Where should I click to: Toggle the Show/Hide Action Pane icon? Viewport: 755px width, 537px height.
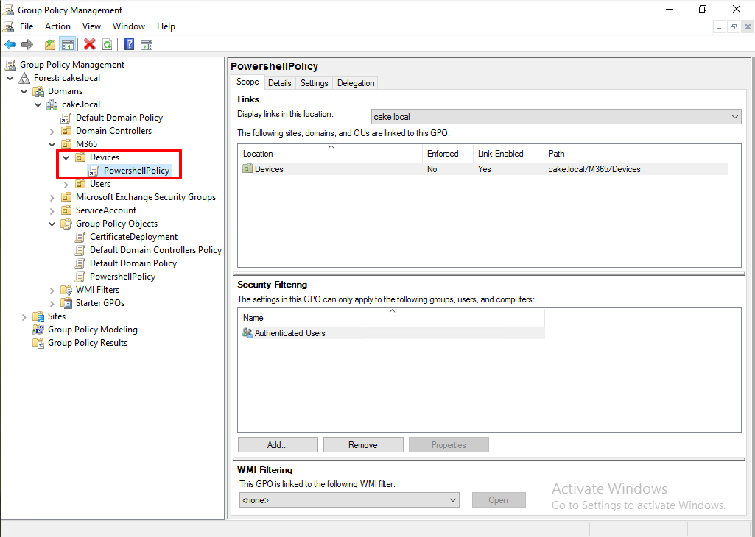click(x=147, y=45)
